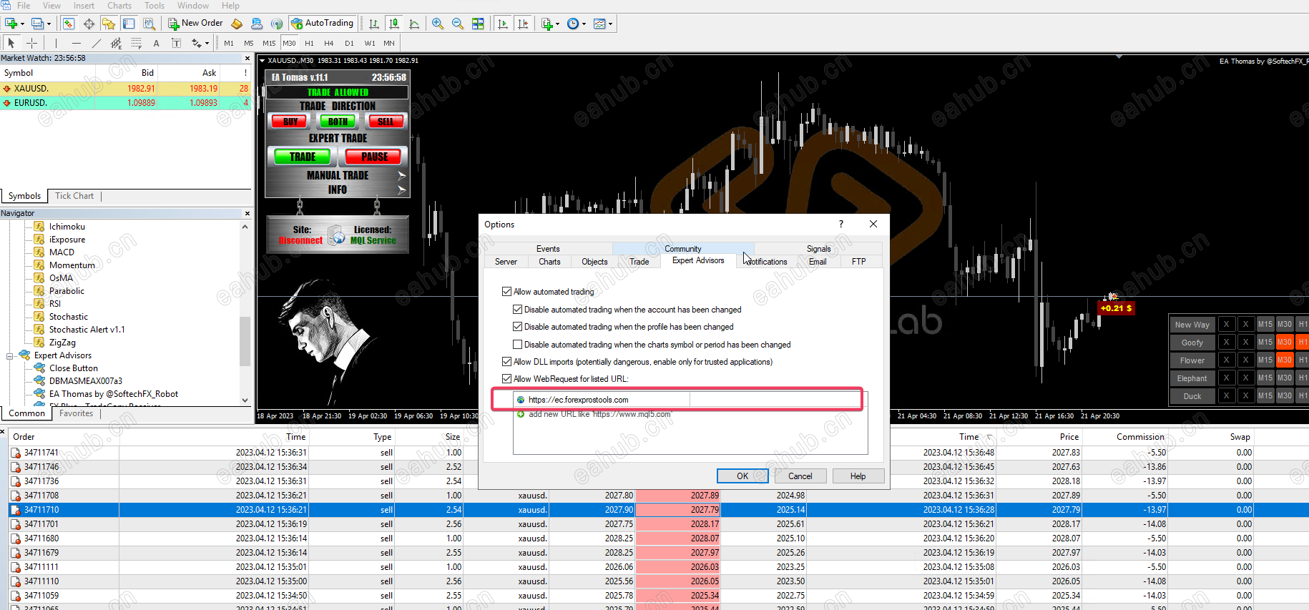Click the signals radio-wave toolbar icon
This screenshot has height=610, width=1309.
[277, 24]
